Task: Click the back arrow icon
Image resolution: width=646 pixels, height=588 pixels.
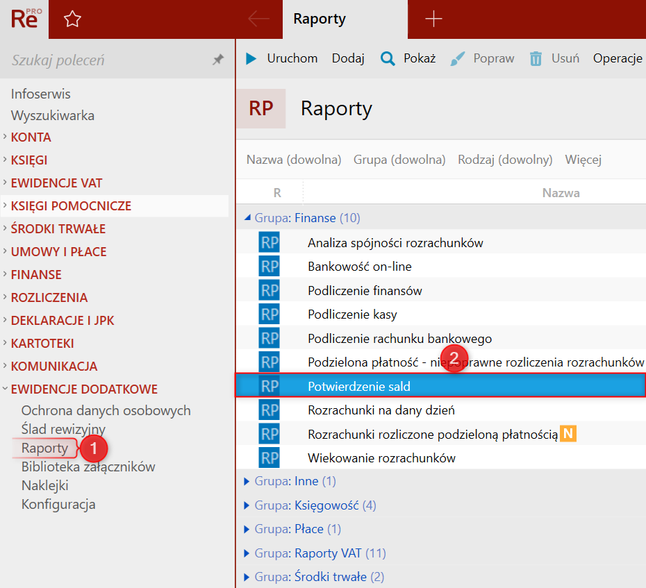Action: 258,19
